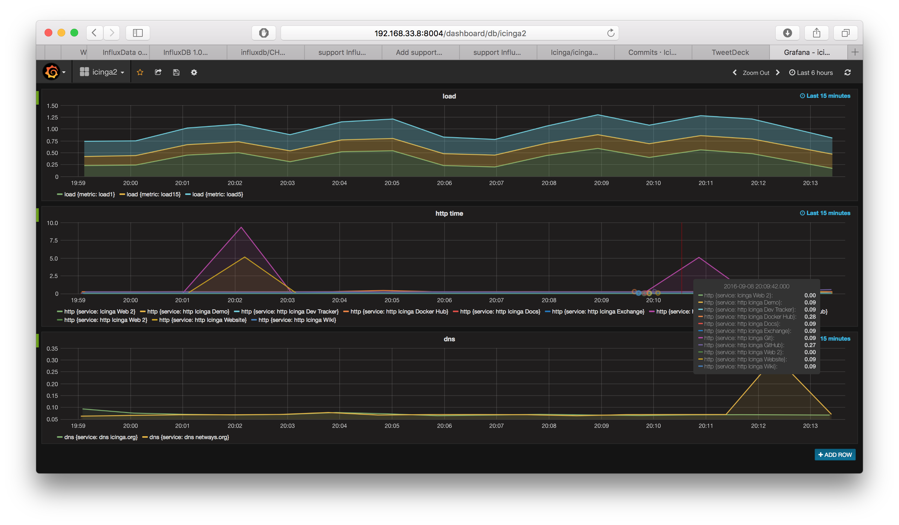Screen dimensions: 899x525
Task: Switch to TweetDeck tab
Action: [x=730, y=52]
